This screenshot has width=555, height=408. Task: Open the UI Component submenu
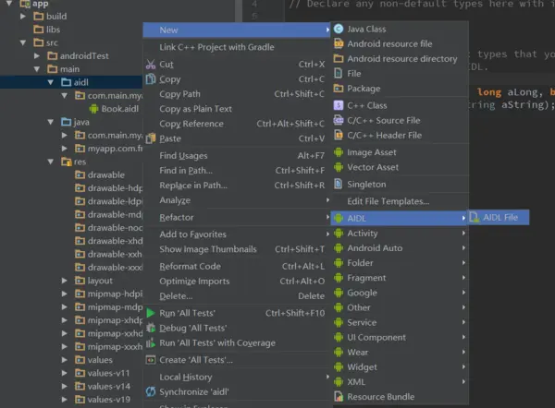[x=400, y=337]
